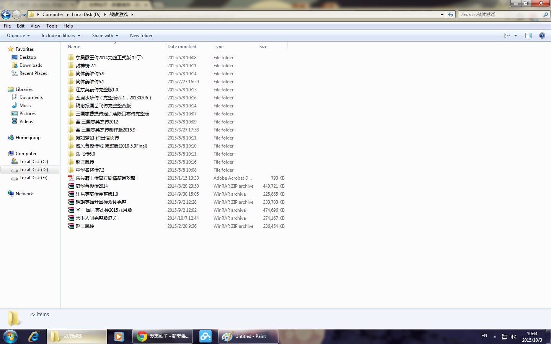This screenshot has width=551, height=344.
Task: Select archive icon of 天下人间完整版67关
Action: tap(71, 218)
